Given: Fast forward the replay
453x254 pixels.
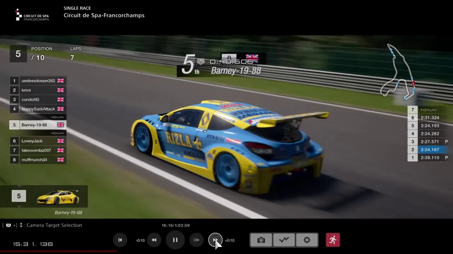Looking at the screenshot, I should tap(215, 240).
